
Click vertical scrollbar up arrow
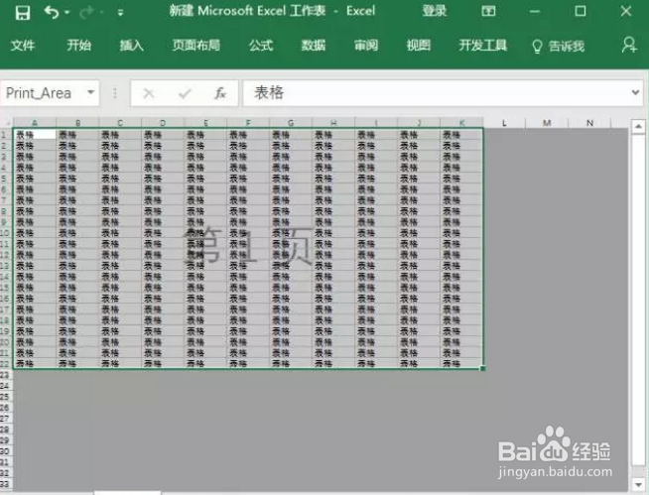[638, 126]
